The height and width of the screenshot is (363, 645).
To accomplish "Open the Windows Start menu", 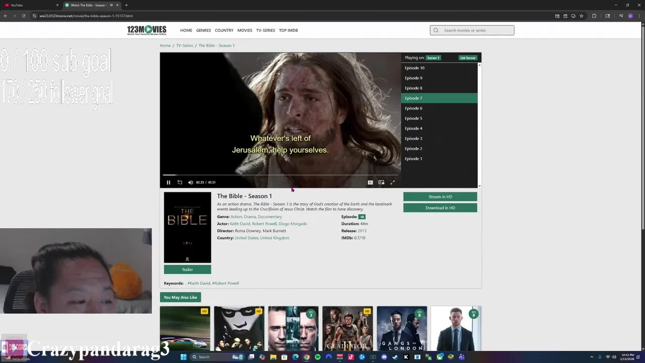I will [x=183, y=357].
